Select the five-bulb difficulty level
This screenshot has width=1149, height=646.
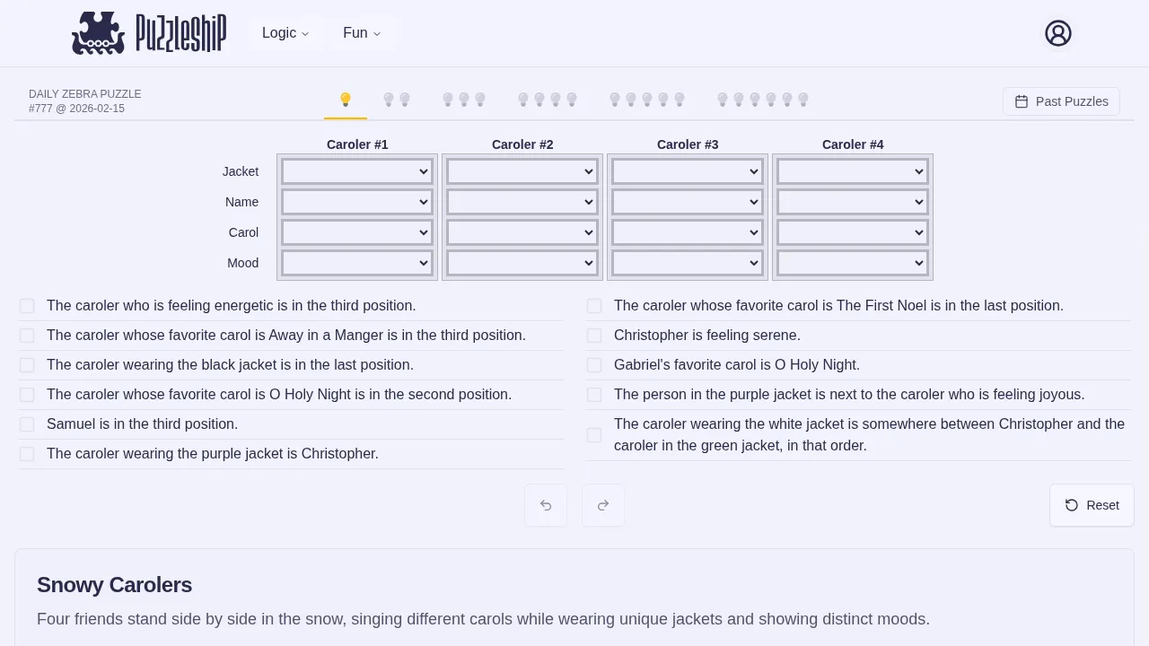tap(647, 100)
